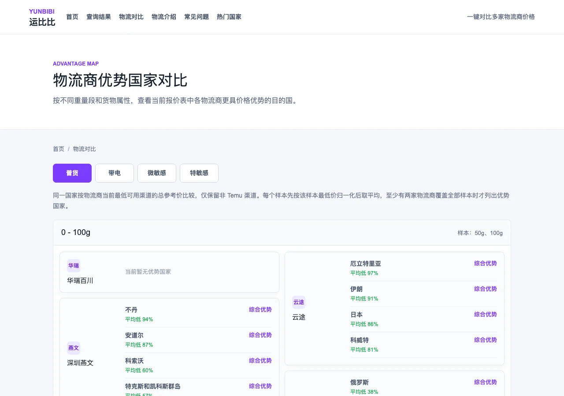This screenshot has height=396, width=564.
Task: Click the 0 - 100g weight range heading
Action: [x=76, y=232]
